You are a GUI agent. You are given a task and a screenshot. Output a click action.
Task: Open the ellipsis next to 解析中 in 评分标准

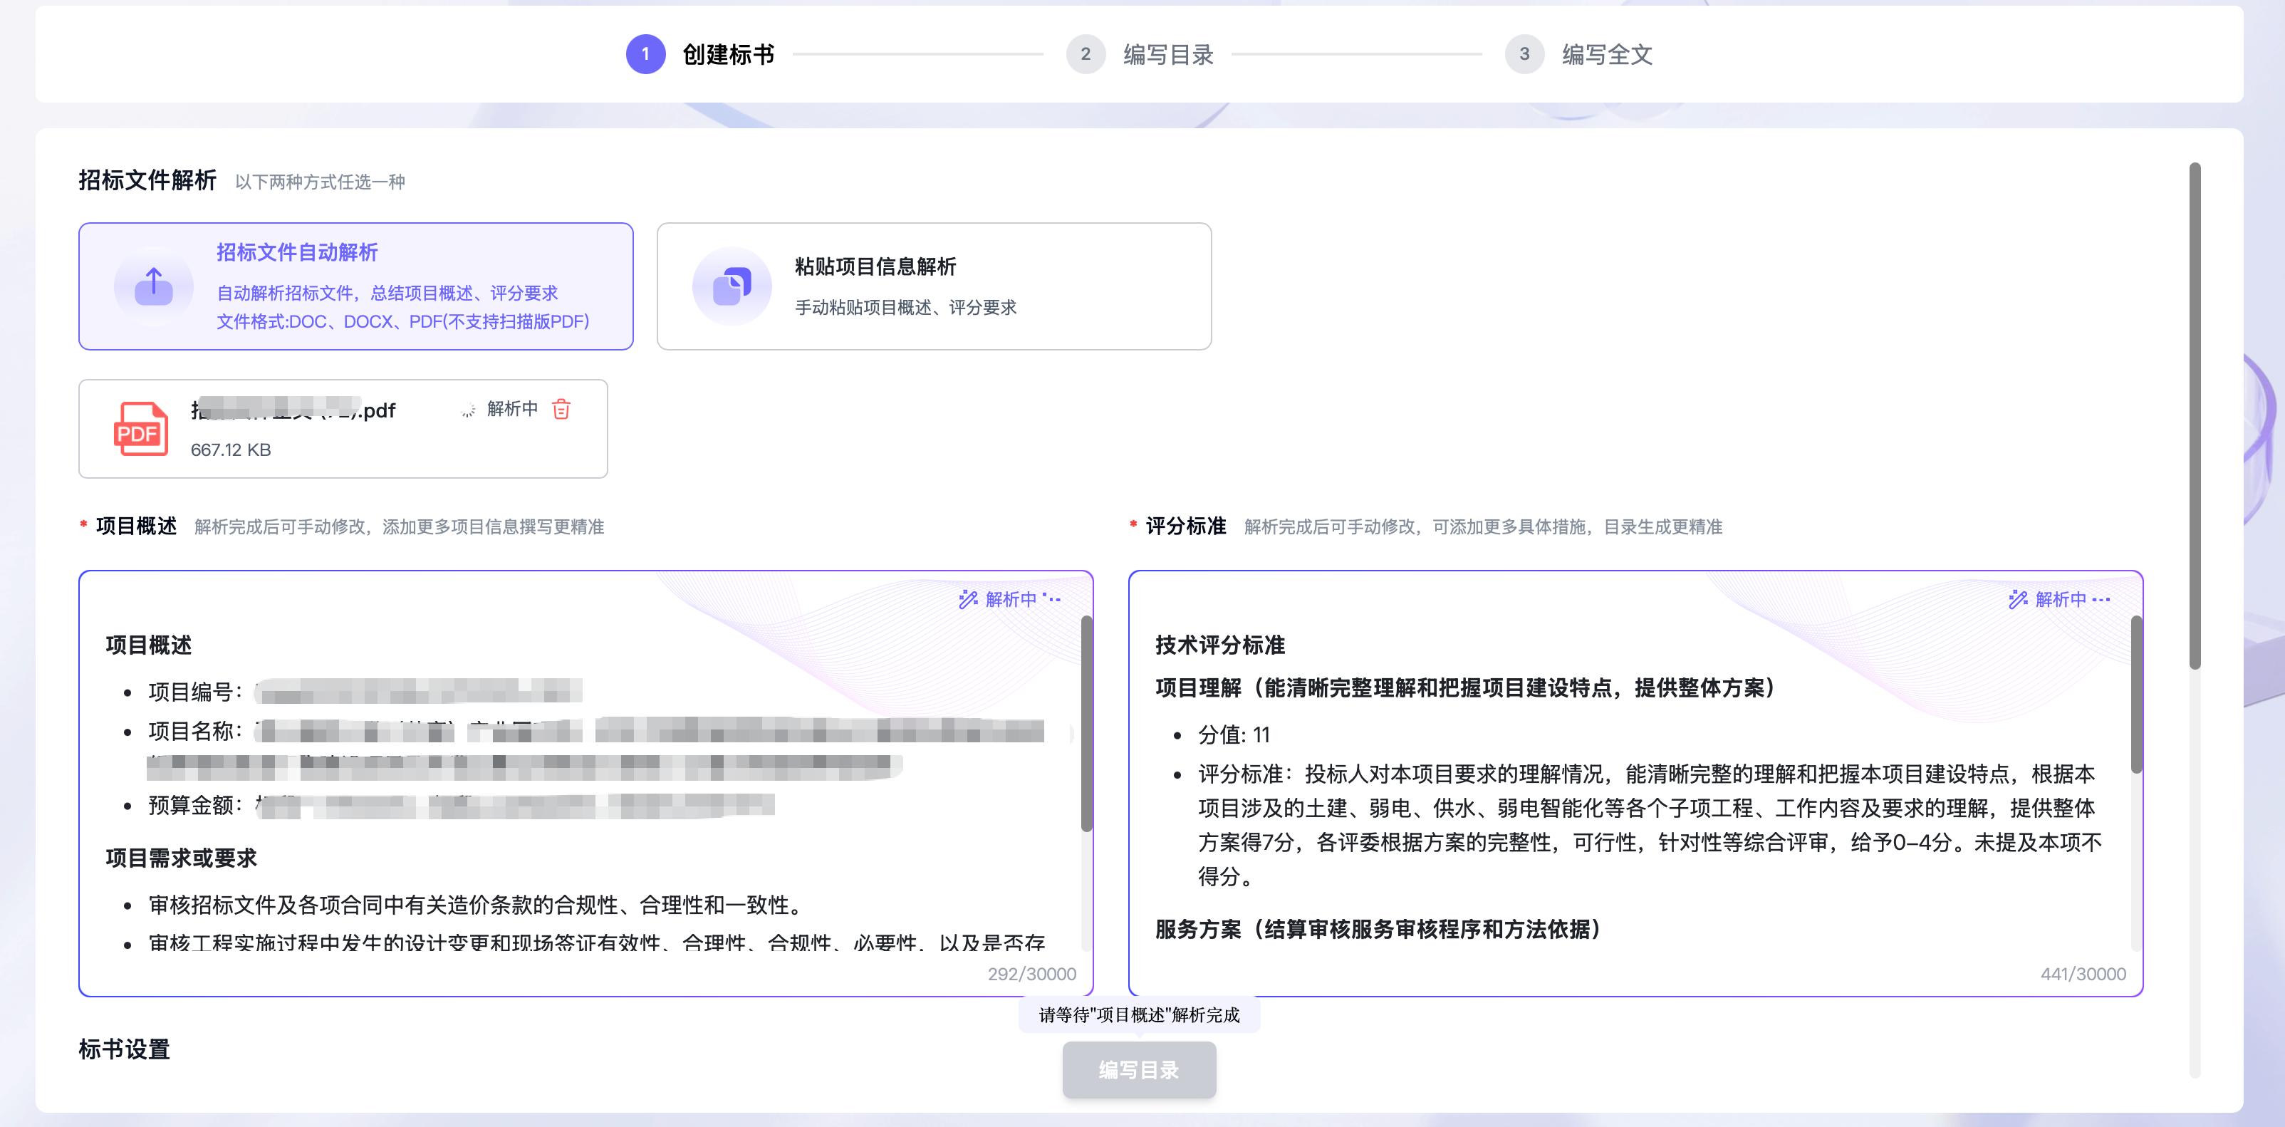click(x=2103, y=601)
